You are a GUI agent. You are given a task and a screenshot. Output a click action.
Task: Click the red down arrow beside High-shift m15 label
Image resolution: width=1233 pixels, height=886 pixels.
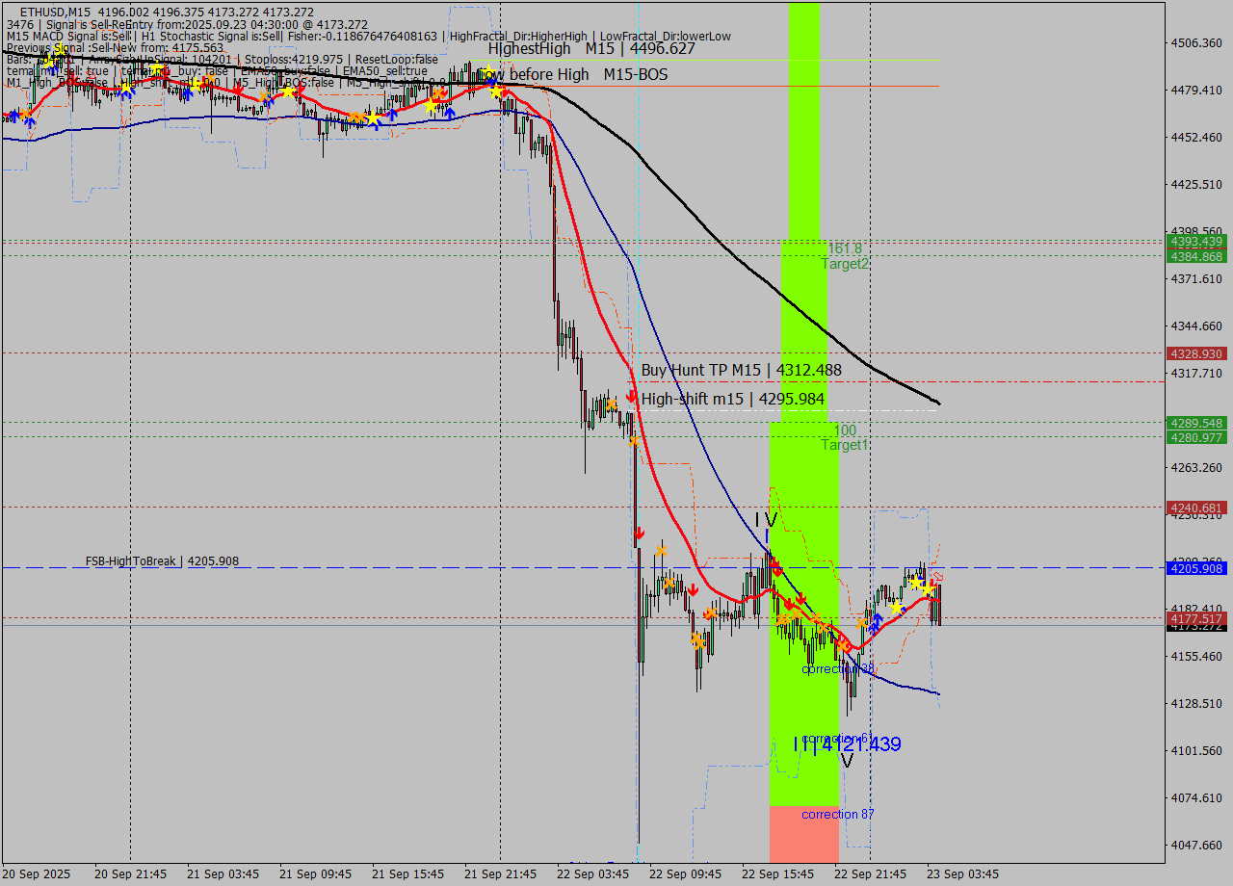coord(631,396)
